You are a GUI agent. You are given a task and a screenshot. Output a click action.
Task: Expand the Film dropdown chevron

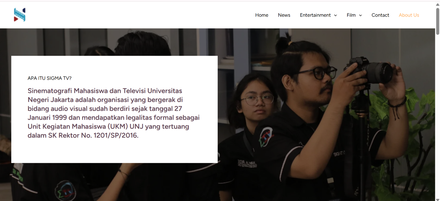pos(360,15)
